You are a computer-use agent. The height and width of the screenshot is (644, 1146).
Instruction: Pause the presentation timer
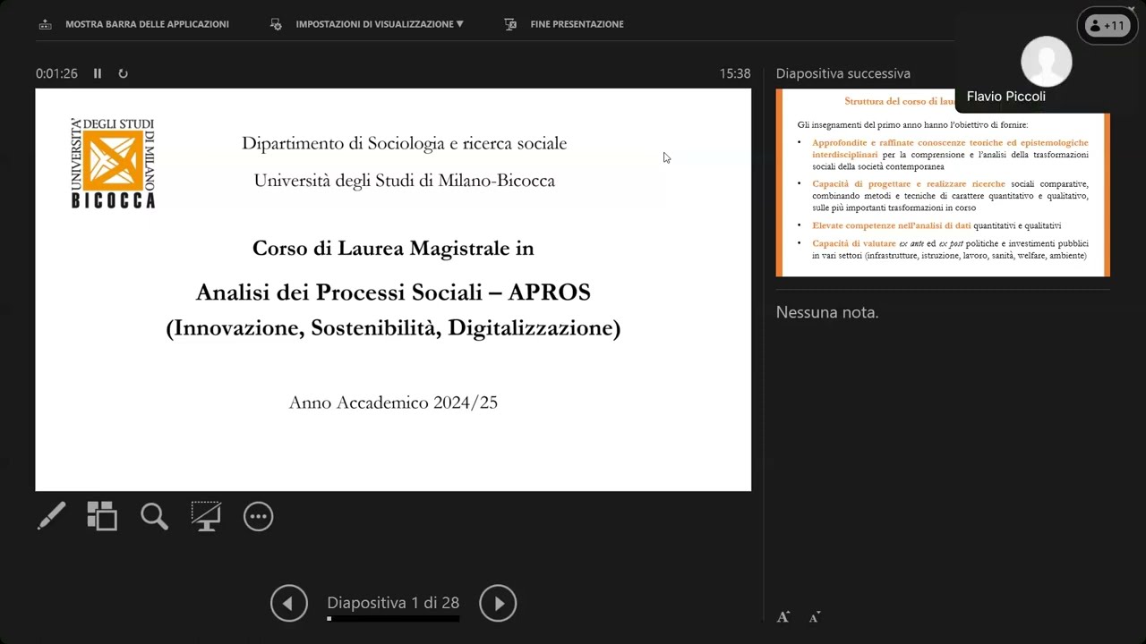pyautogui.click(x=98, y=73)
